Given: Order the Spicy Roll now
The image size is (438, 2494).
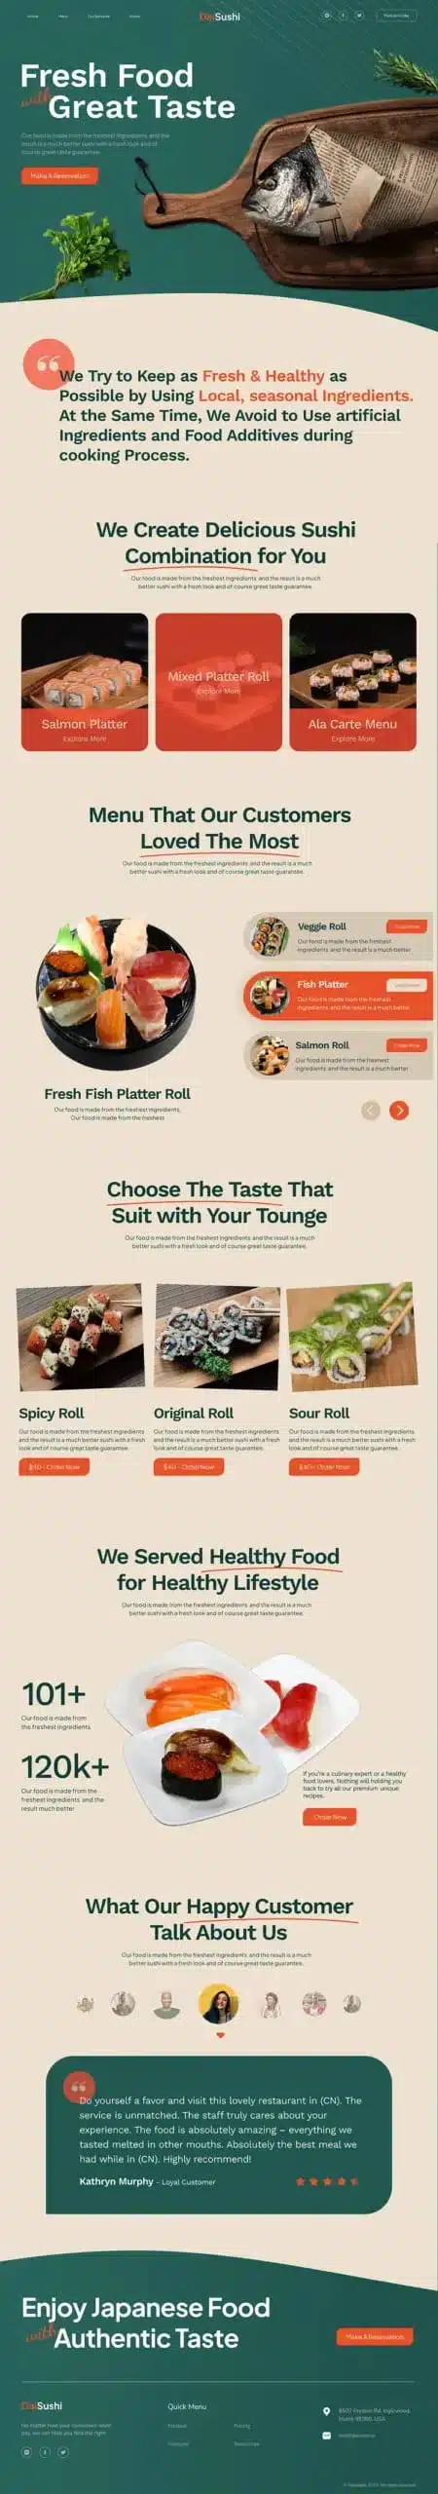Looking at the screenshot, I should 54,1466.
